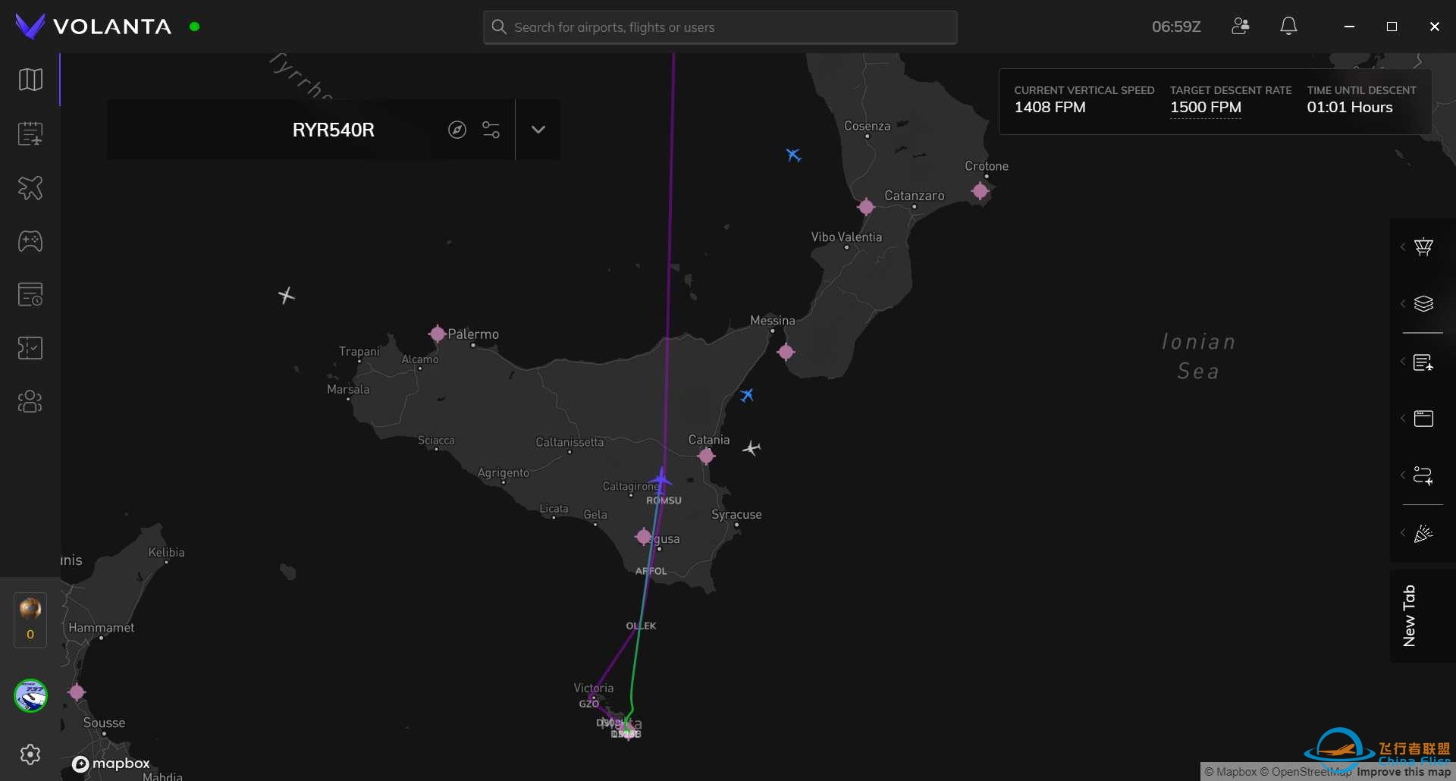
Task: Select the white aircraft west of Palermo
Action: 286,295
